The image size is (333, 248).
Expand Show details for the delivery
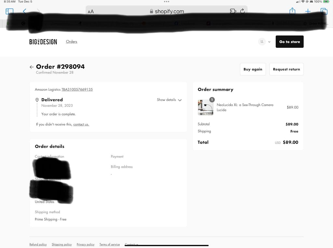tap(169, 100)
